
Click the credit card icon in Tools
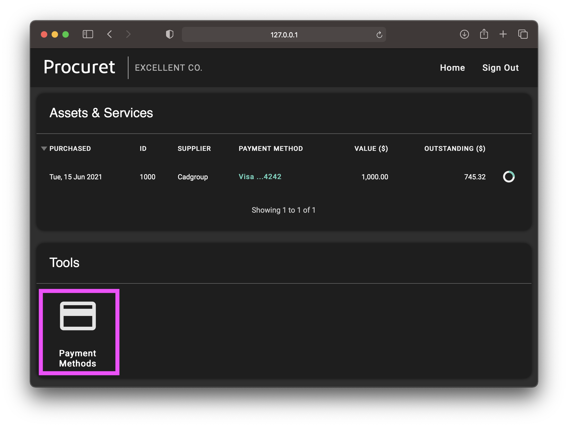coord(78,316)
